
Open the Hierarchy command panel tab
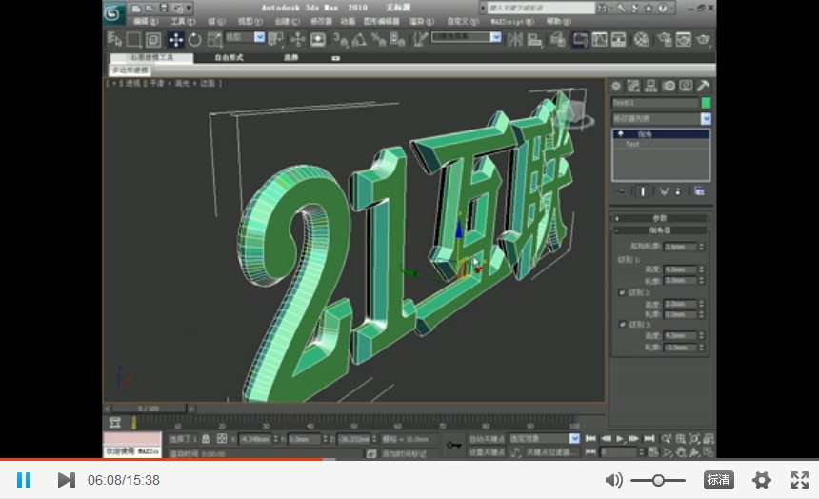coord(650,86)
